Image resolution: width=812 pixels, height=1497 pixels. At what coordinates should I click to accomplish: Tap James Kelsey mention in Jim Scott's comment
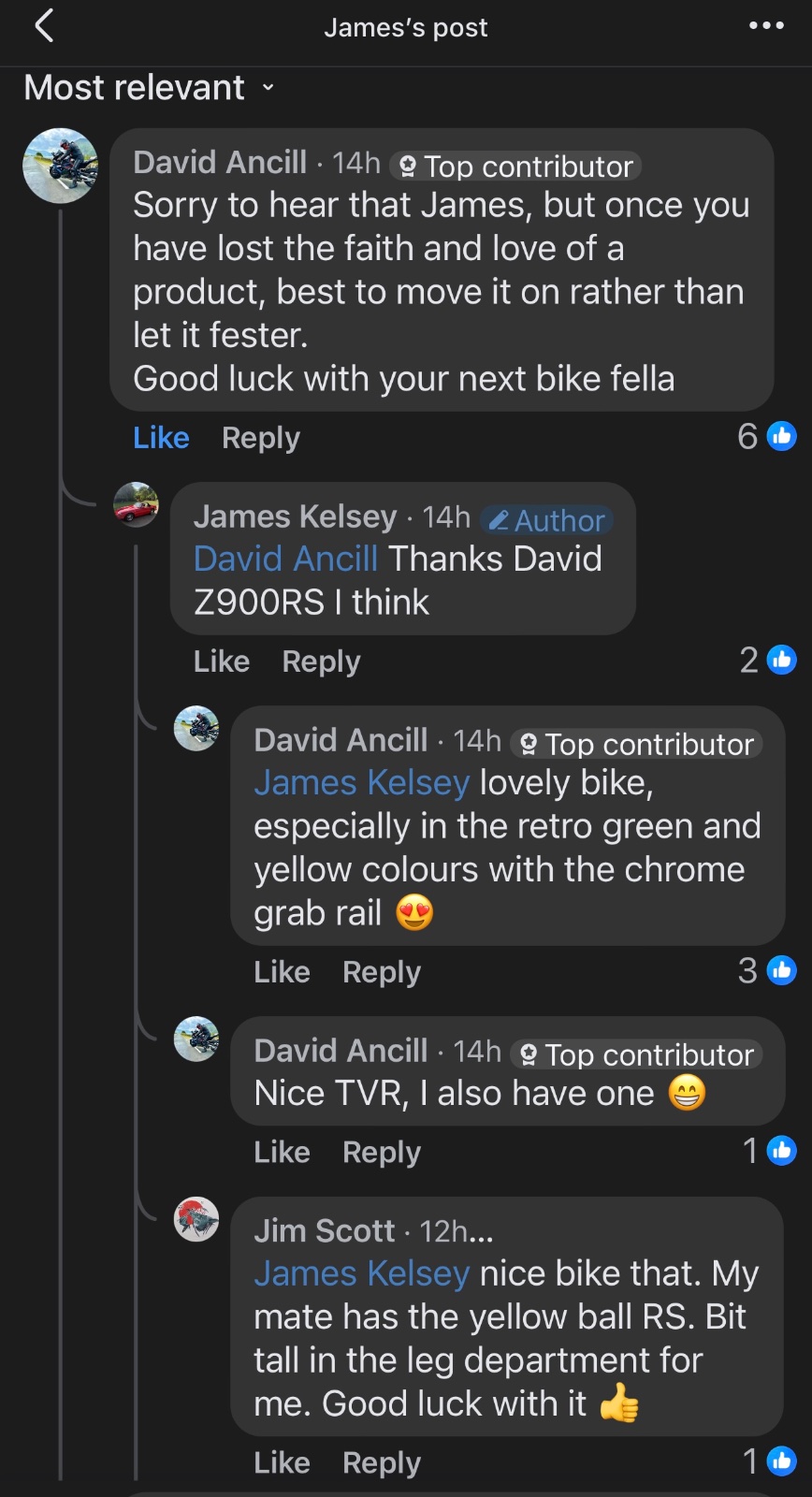361,1273
